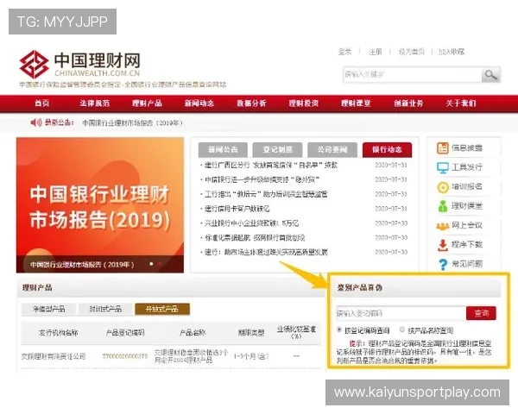Click the banner caption 中国银行业理财市场报告（2019年）

(x=82, y=265)
